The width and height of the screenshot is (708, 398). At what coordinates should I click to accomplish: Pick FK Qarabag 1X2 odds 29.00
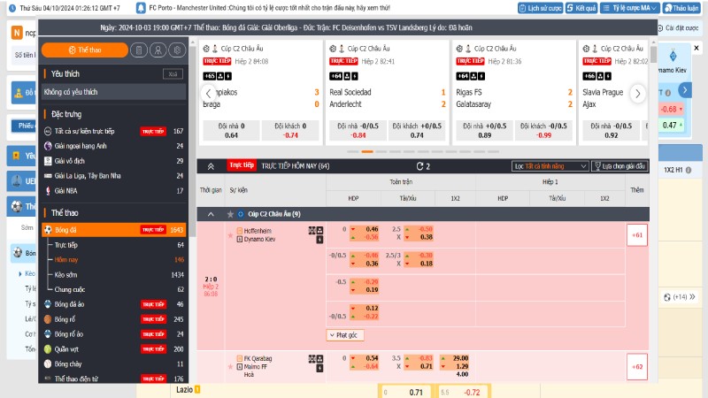455,358
